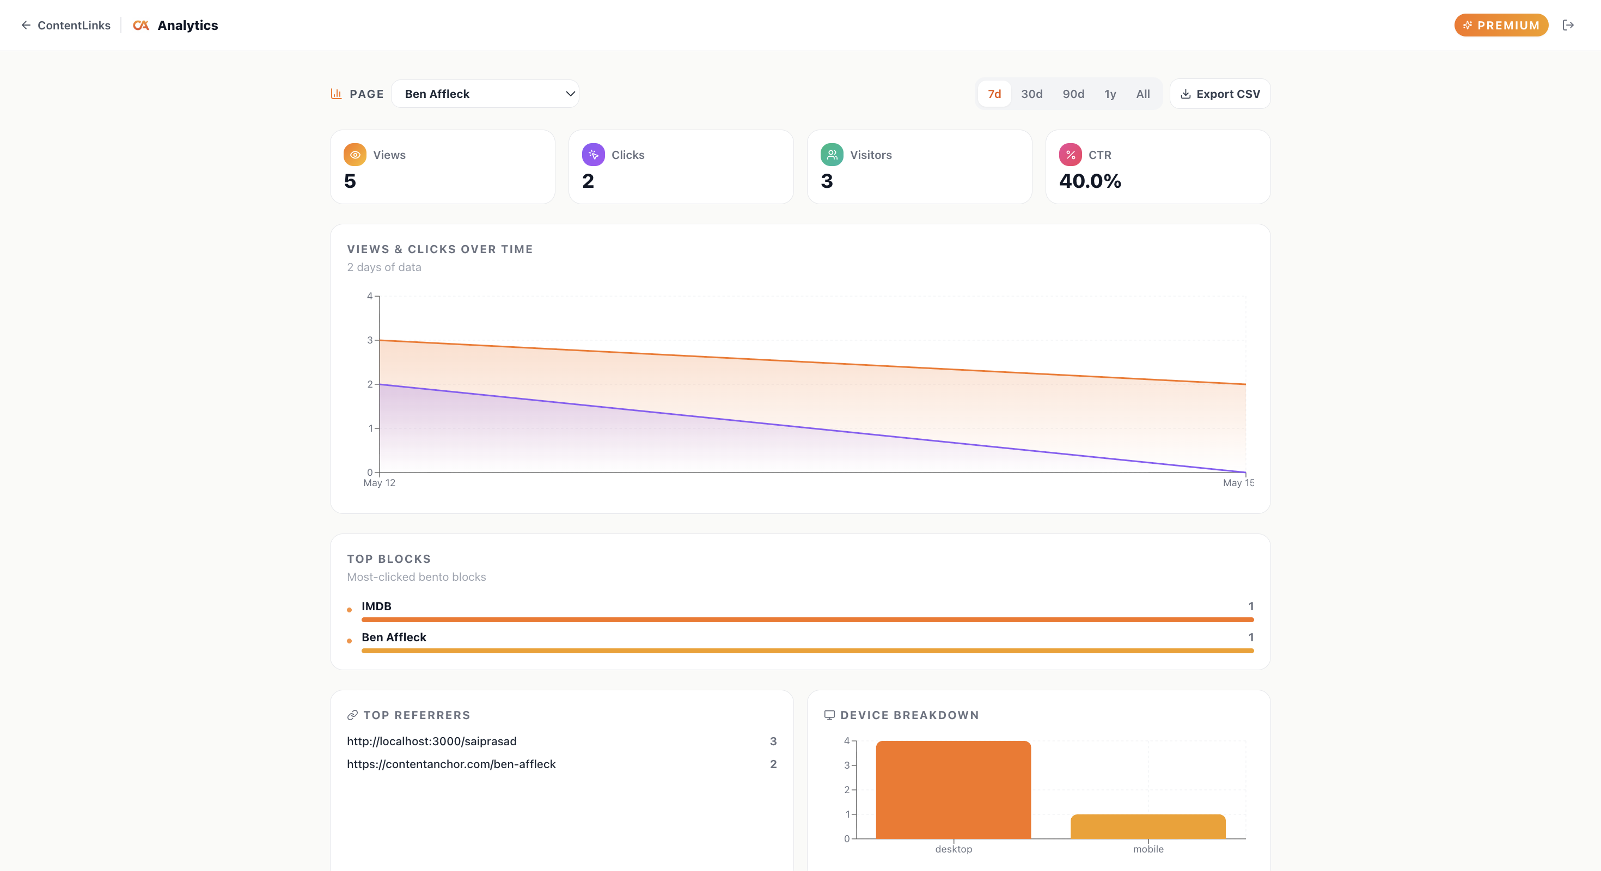The image size is (1601, 871).
Task: Click the count 3 beside localhost referrer
Action: tap(773, 741)
